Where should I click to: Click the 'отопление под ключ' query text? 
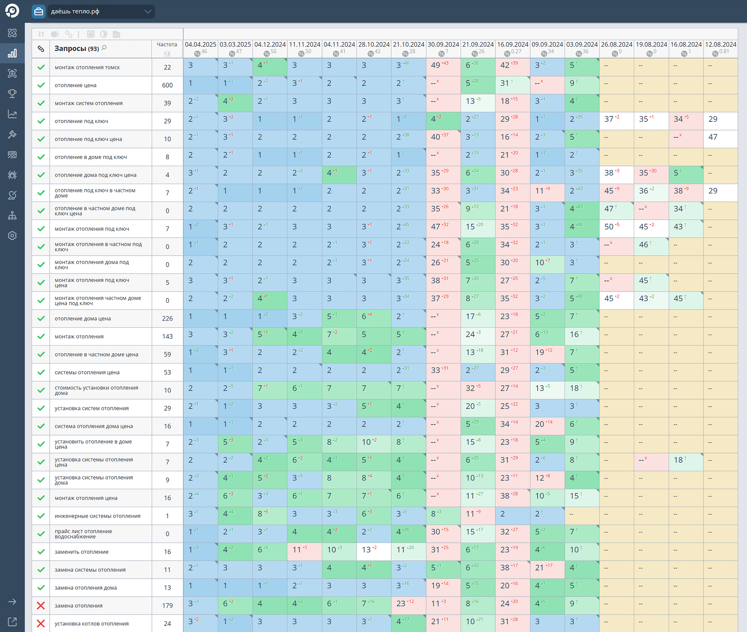click(x=81, y=121)
